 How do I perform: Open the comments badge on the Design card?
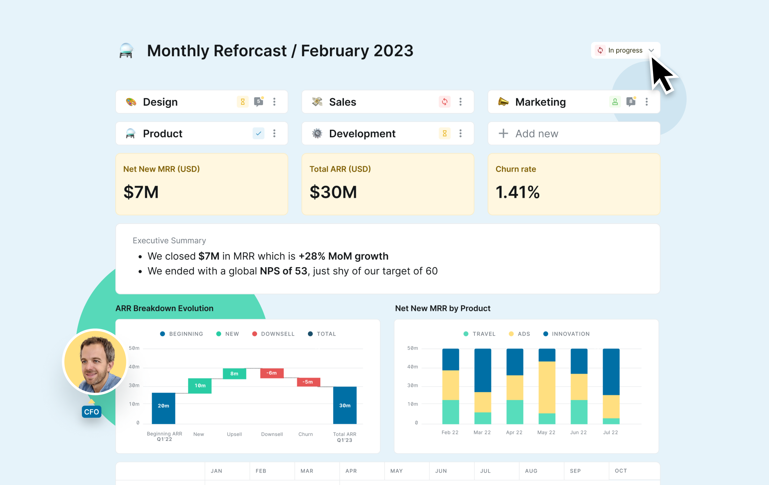point(258,102)
